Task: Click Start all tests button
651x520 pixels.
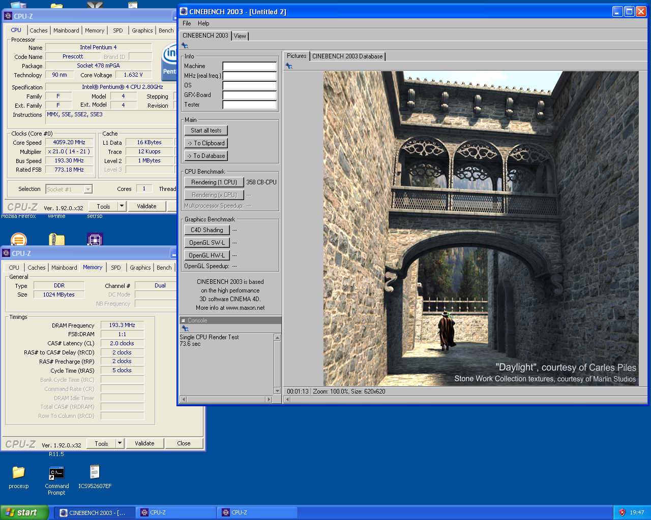Action: click(206, 131)
